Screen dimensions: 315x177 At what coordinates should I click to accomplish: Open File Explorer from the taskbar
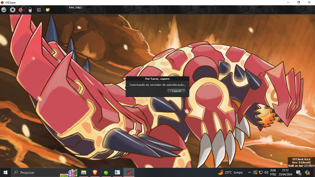coord(84,172)
